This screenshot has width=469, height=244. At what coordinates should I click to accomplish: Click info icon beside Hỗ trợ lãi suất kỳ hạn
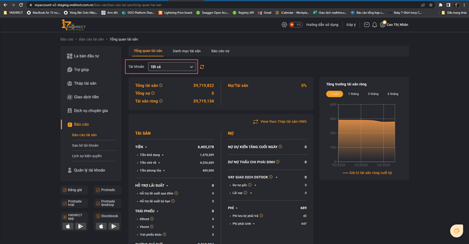173,201
